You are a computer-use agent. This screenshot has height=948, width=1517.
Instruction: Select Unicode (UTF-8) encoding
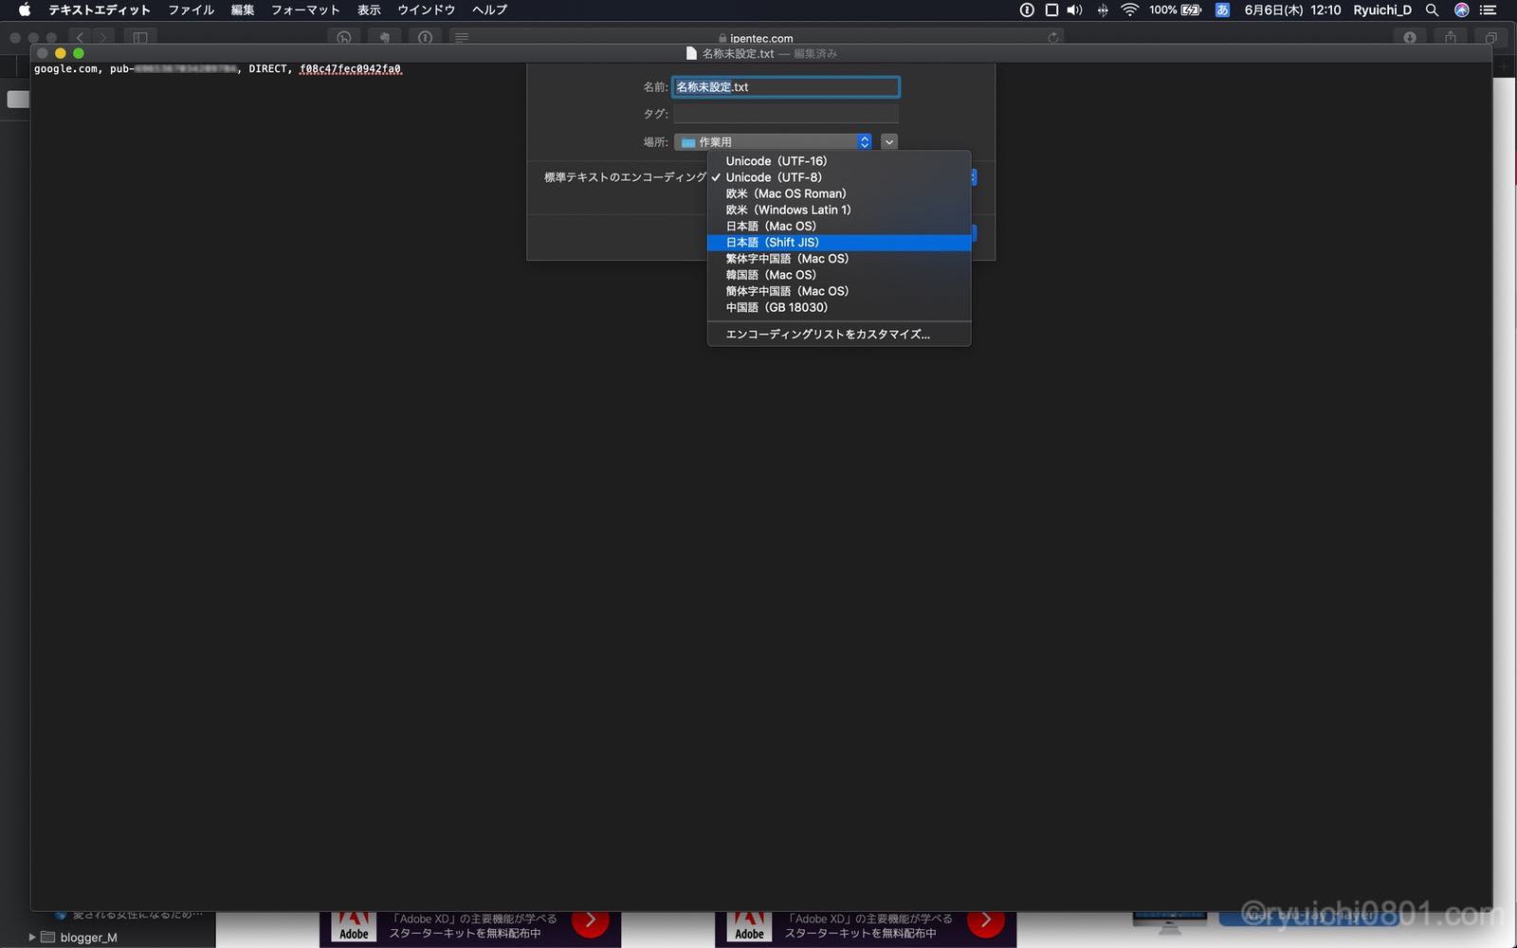coord(839,177)
